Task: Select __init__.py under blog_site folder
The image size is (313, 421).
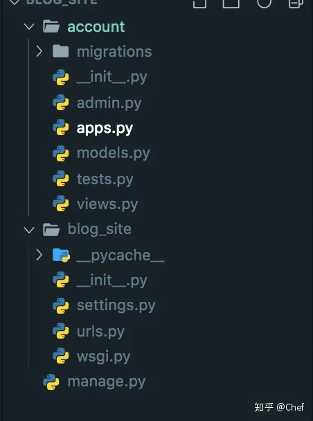Action: pos(112,280)
